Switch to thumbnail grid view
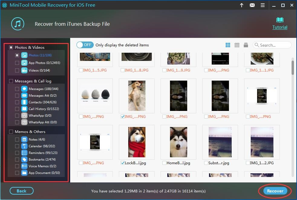The width and height of the screenshot is (297, 200). point(228,45)
